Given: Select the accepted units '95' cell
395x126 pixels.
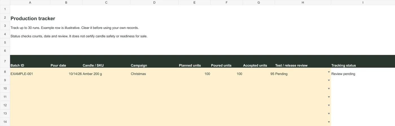Looking at the screenshot, I should coord(259,72).
